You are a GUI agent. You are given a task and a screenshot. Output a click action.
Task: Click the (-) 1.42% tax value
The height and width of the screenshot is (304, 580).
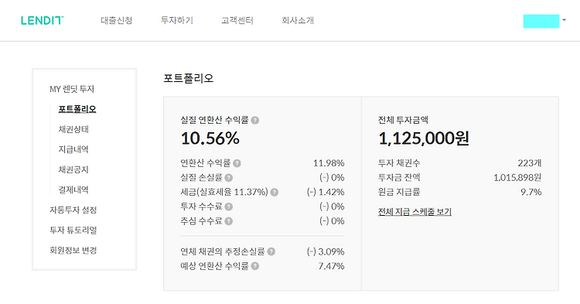tap(326, 193)
